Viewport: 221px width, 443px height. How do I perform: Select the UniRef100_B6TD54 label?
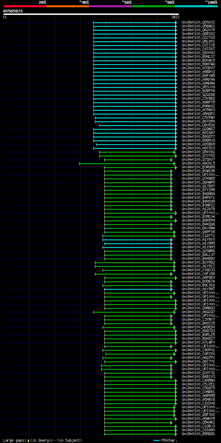click(198, 121)
